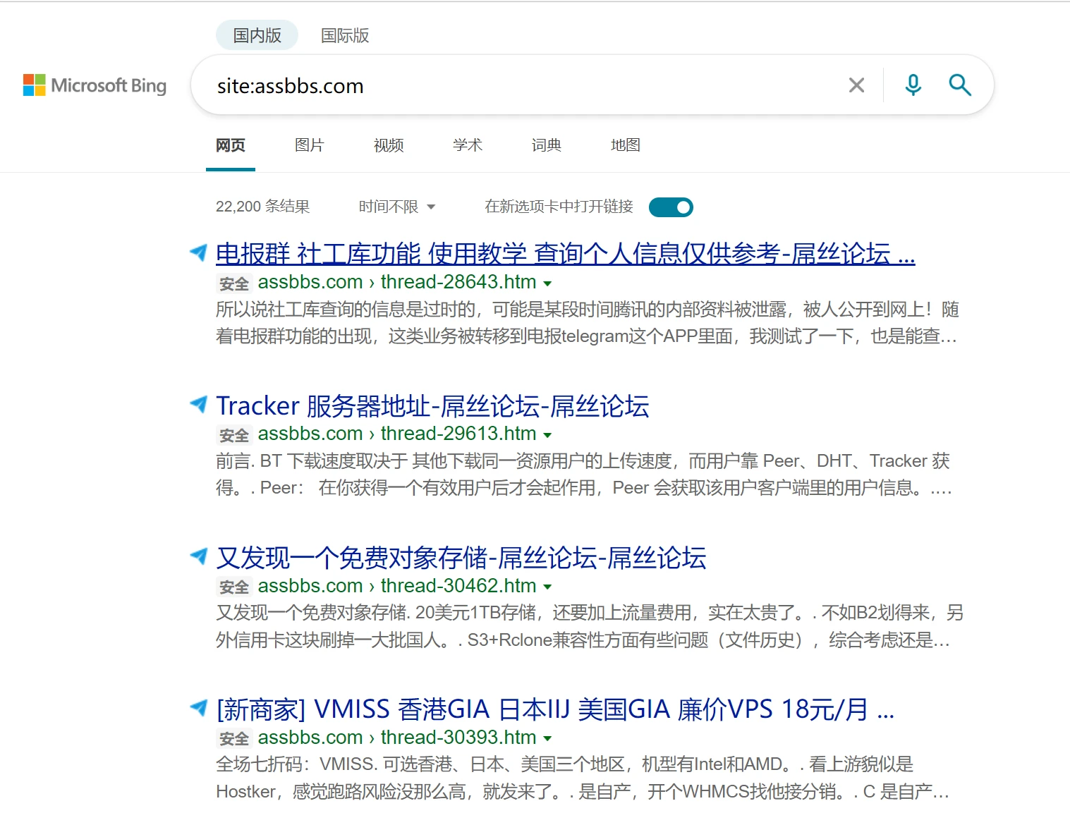This screenshot has height=813, width=1070.
Task: Go to the 地图 tab
Action: 625,145
